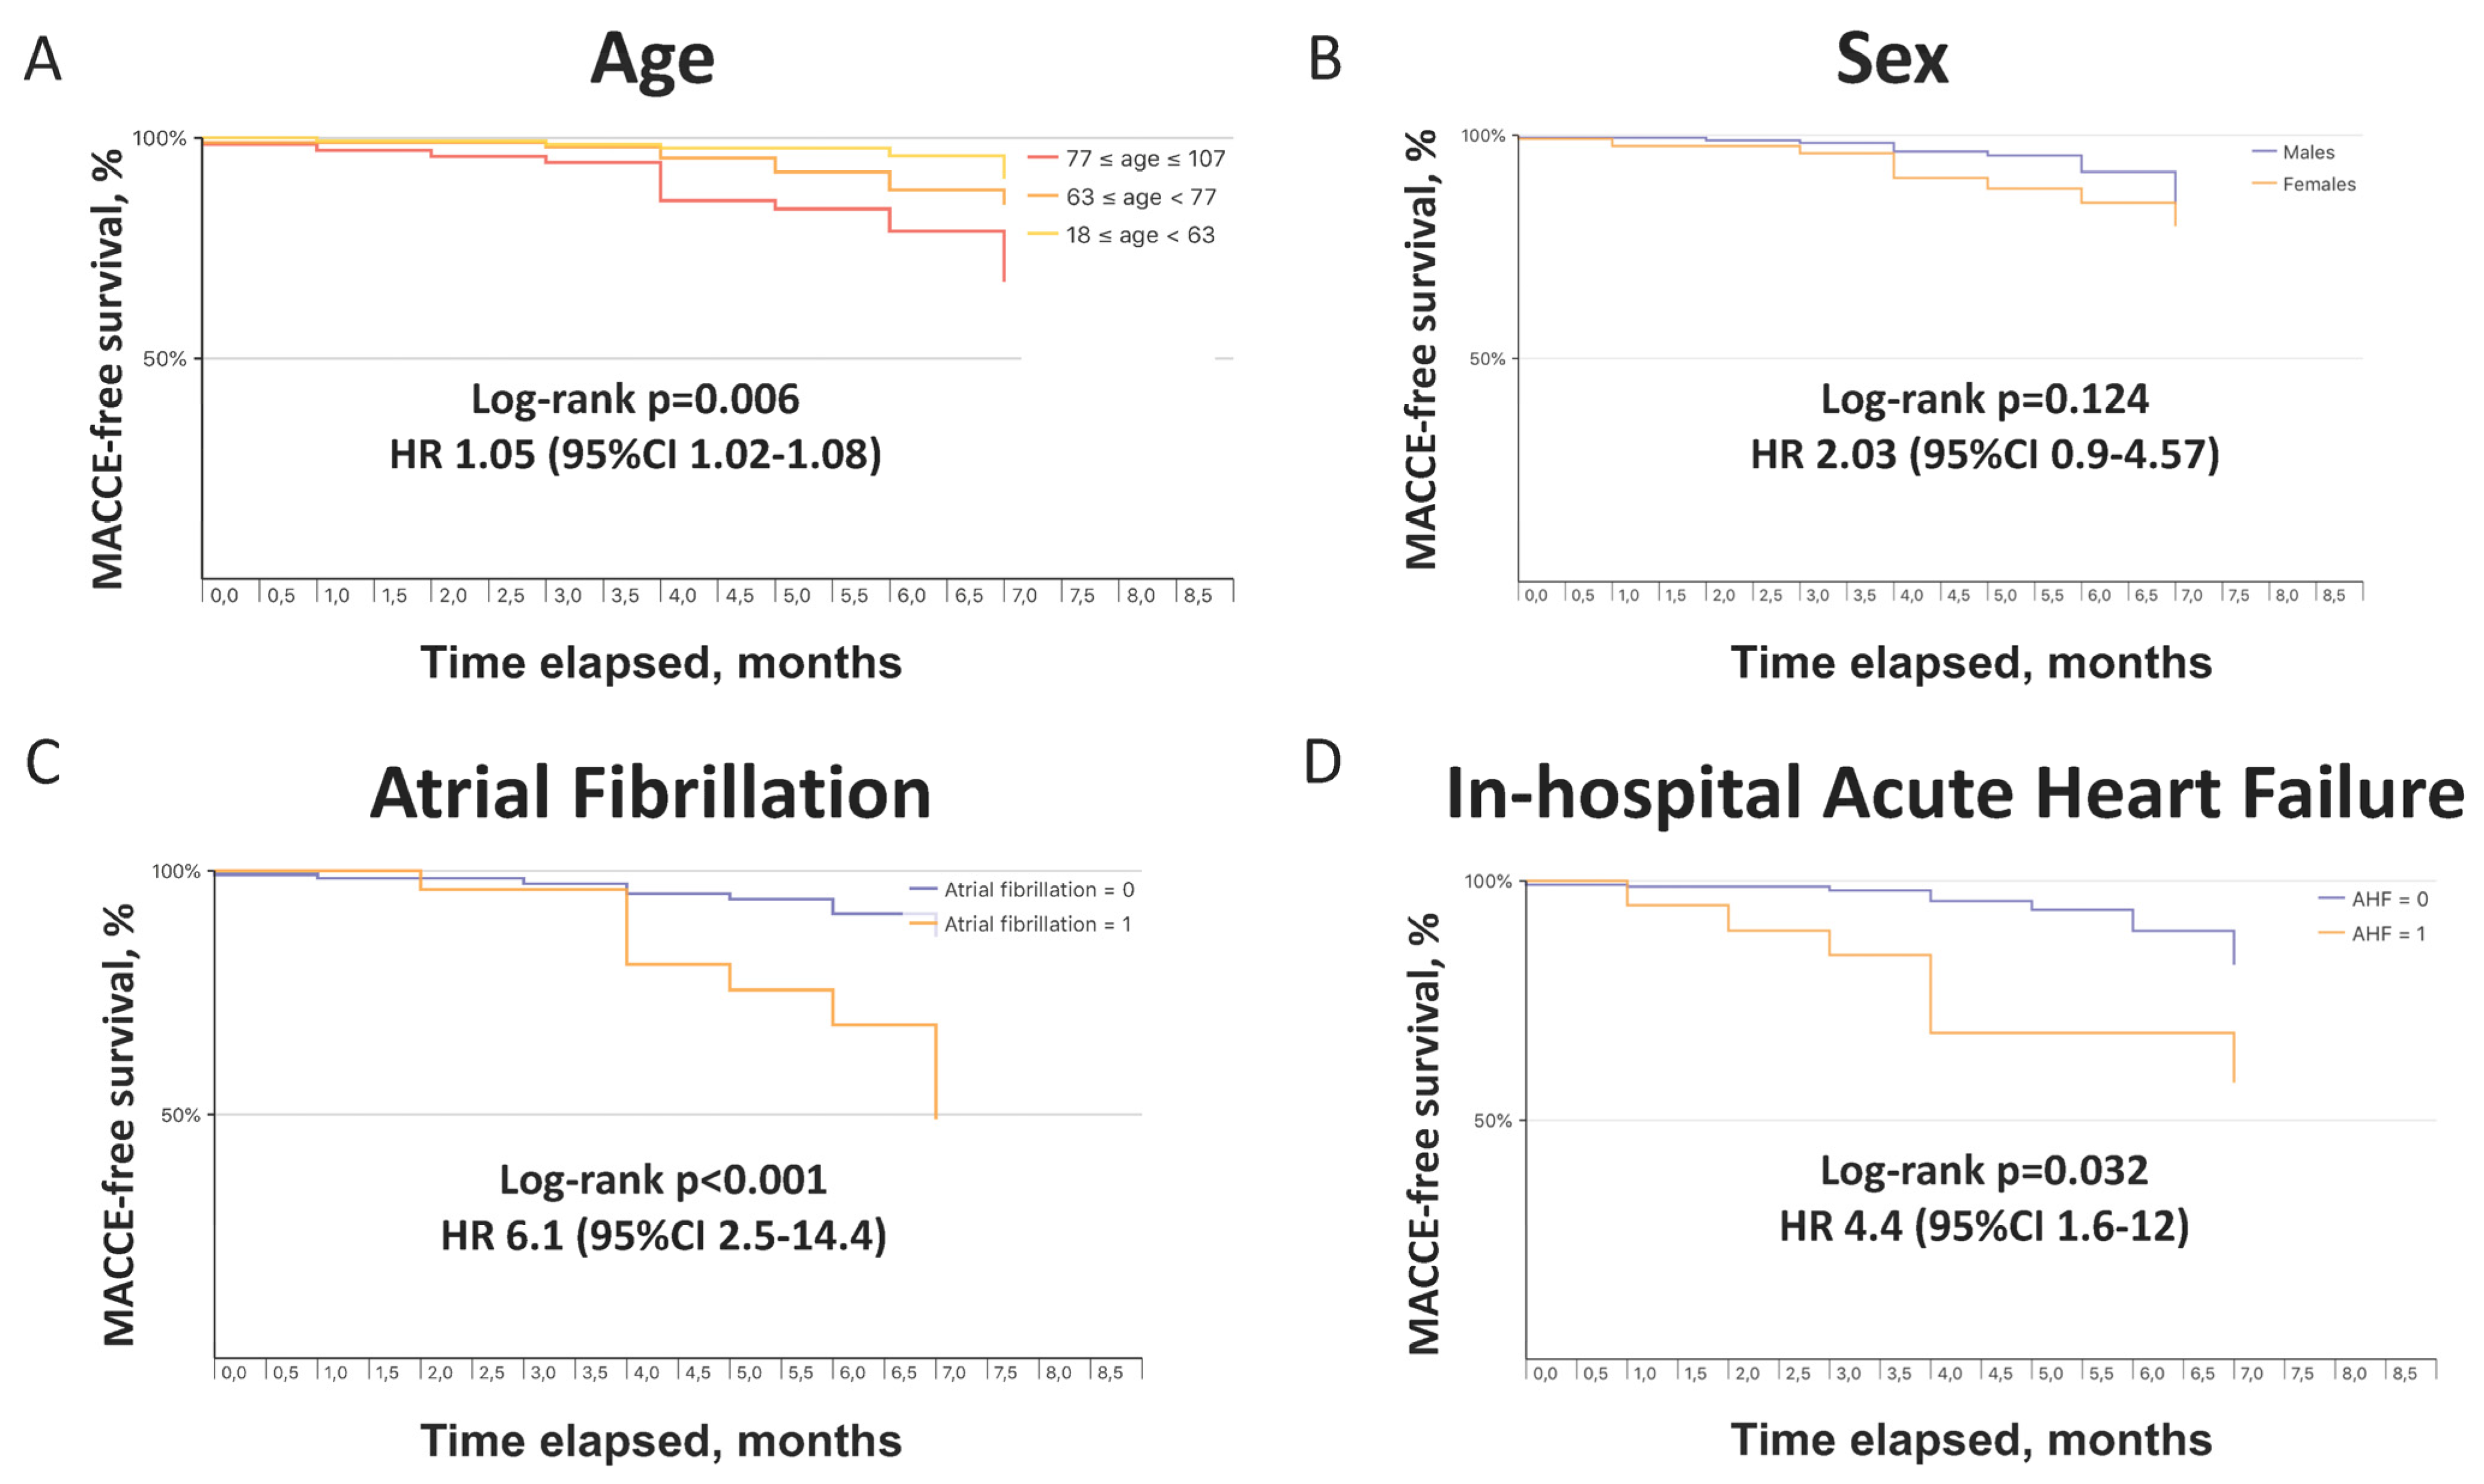Toggle Atrial fibrillation = 0 legend item
Viewport: 2484px width, 1484px height.
point(1022,889)
